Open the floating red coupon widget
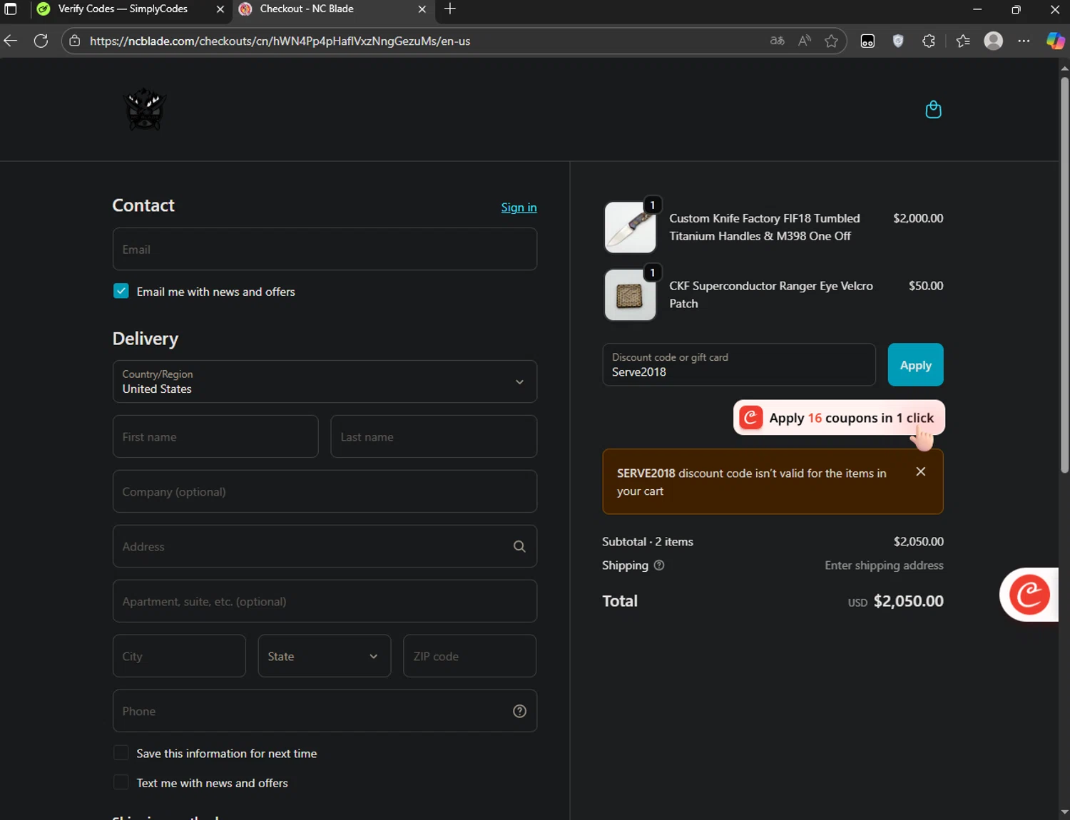1070x820 pixels. [x=1029, y=594]
